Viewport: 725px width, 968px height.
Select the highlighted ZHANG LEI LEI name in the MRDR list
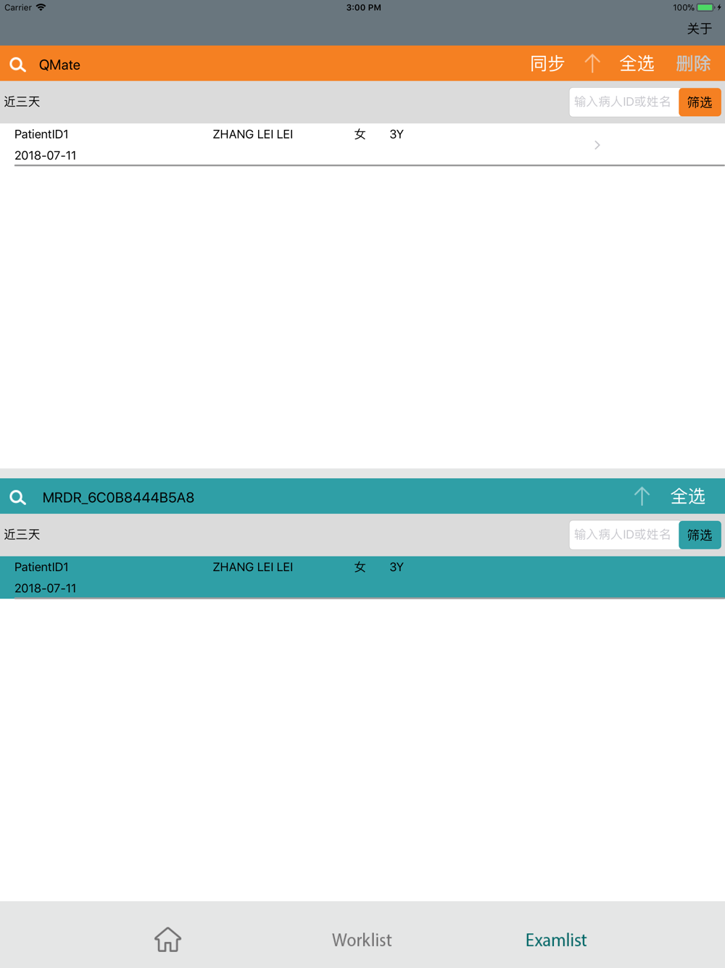pos(253,567)
